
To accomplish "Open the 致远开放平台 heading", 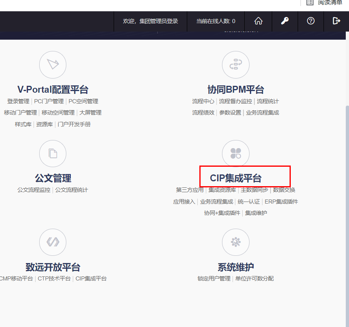I will (53, 267).
